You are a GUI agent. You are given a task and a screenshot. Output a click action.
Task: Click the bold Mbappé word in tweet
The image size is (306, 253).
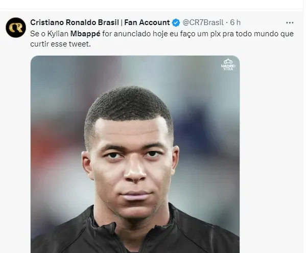tap(85, 34)
